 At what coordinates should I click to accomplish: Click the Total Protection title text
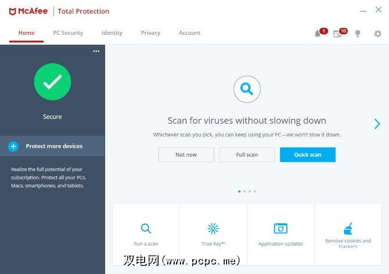[x=84, y=12]
